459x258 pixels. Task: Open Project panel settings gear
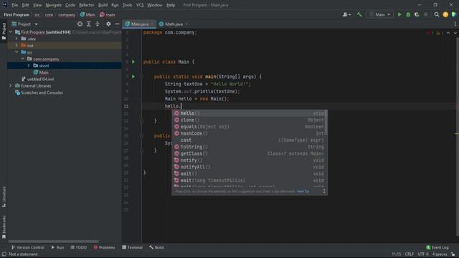108,24
